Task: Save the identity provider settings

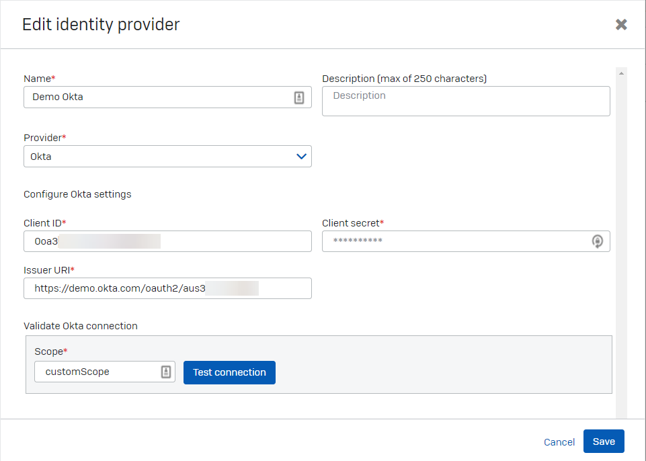Action: click(x=603, y=442)
